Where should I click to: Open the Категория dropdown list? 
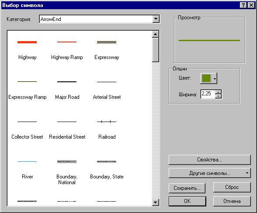point(156,19)
